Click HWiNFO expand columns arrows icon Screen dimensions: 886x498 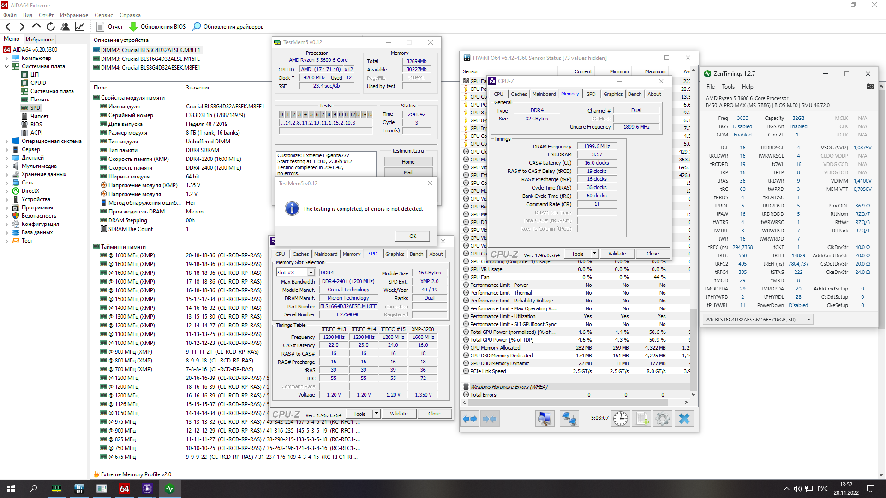[x=470, y=419]
